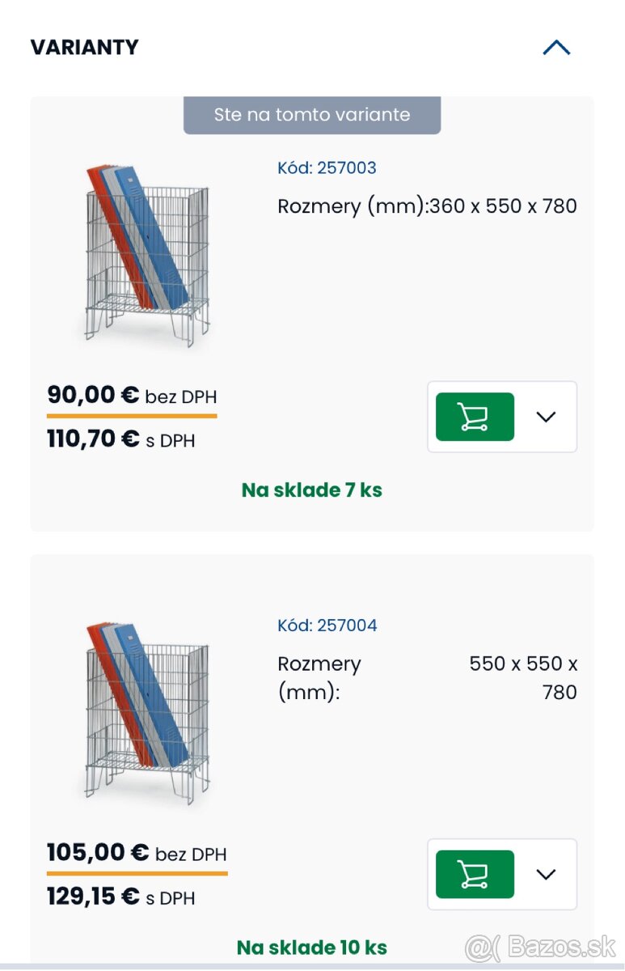Screen dimensions: 625x971
Task: Collapse the VARIANTY section with the chevron
Action: [x=556, y=48]
